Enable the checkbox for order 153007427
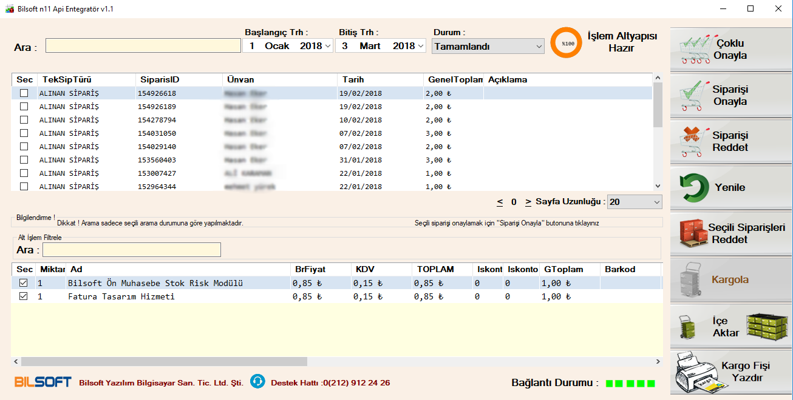Image resolution: width=793 pixels, height=400 pixels. click(24, 173)
